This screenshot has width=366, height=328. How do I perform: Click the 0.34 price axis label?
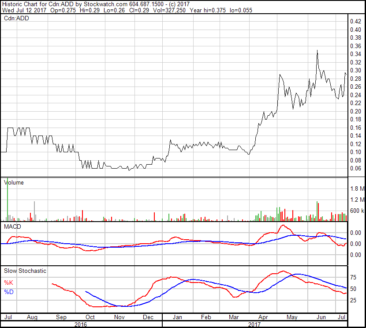tap(355, 54)
